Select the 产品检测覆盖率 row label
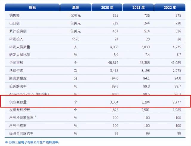 [21, 118]
